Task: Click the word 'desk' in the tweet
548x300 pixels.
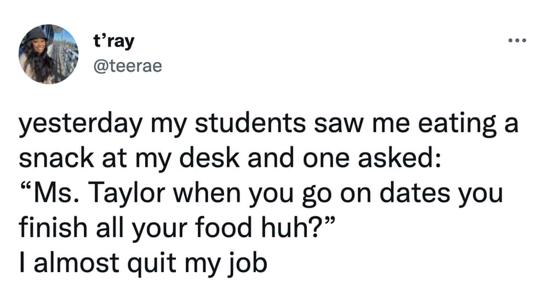Action: 209,159
